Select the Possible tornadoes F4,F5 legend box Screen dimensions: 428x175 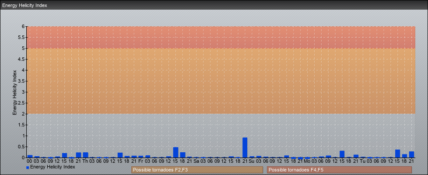coord(339,170)
